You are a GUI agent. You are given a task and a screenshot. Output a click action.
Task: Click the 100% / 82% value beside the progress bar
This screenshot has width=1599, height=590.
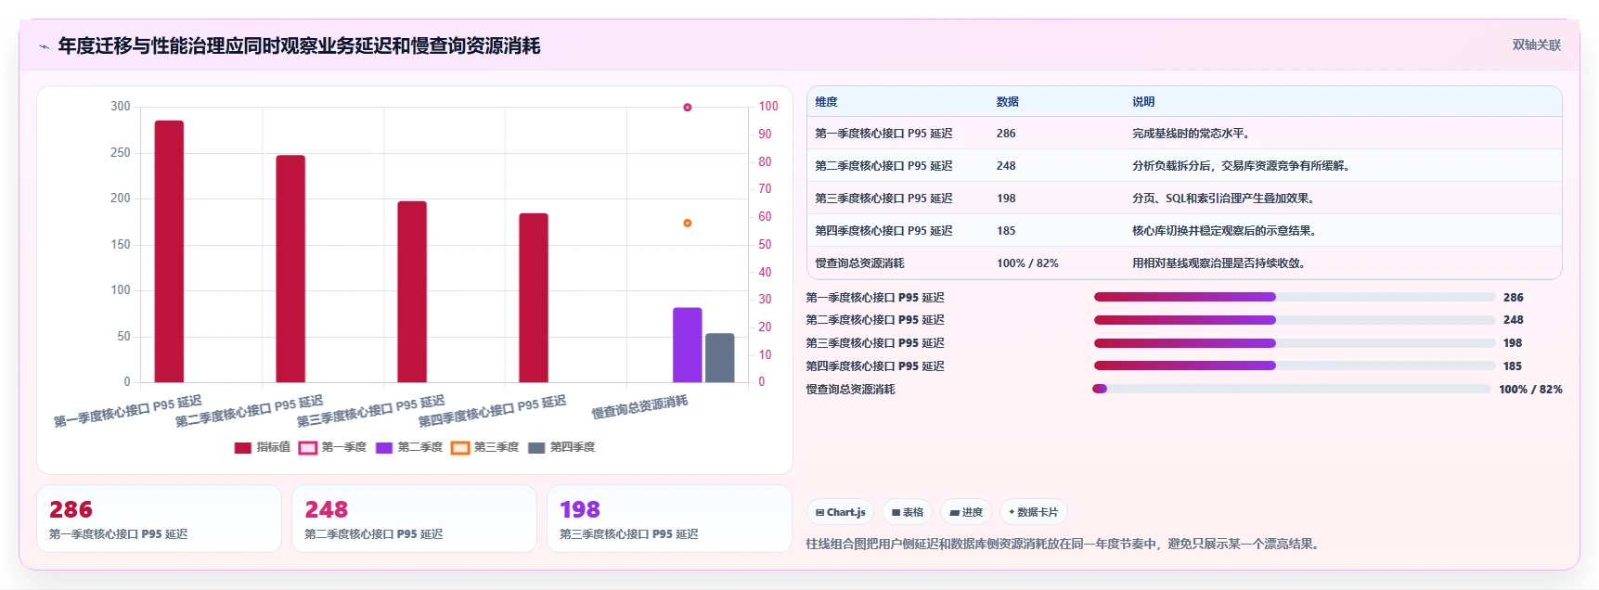click(1530, 390)
